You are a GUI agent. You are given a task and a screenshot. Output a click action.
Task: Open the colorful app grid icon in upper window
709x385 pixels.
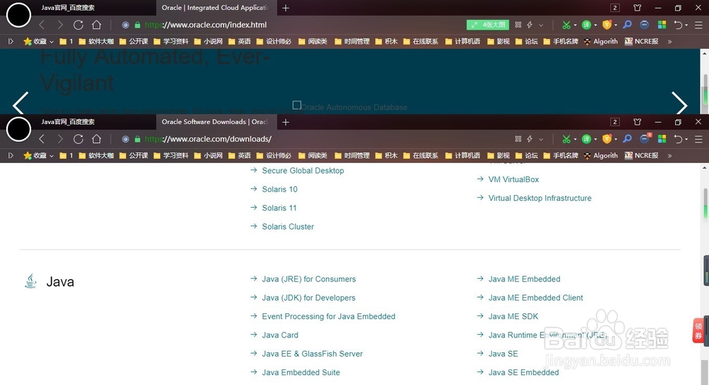(x=662, y=25)
